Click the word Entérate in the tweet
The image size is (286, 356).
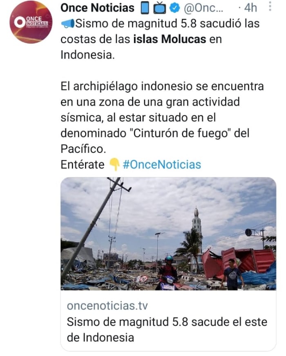83,165
